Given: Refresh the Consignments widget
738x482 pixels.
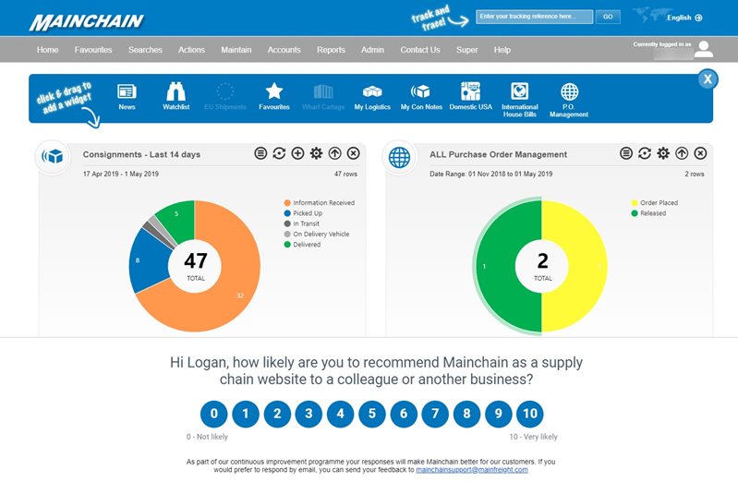Looking at the screenshot, I should tap(279, 153).
